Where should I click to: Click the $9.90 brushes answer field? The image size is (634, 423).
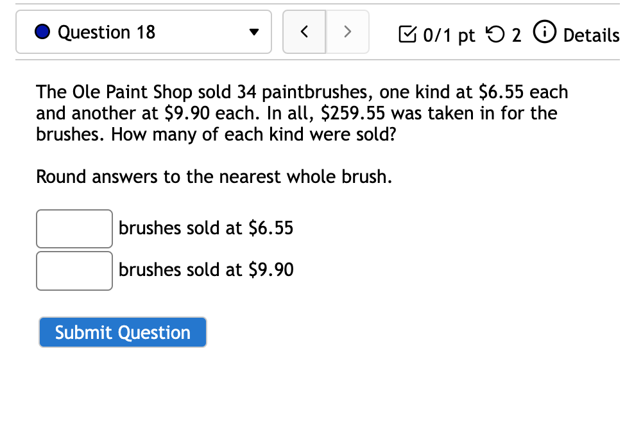coord(74,270)
